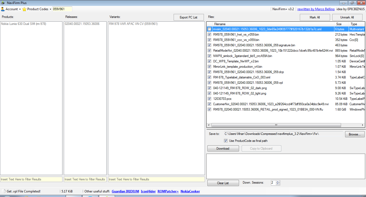Click the files list scroll-right arrow

coord(363,125)
